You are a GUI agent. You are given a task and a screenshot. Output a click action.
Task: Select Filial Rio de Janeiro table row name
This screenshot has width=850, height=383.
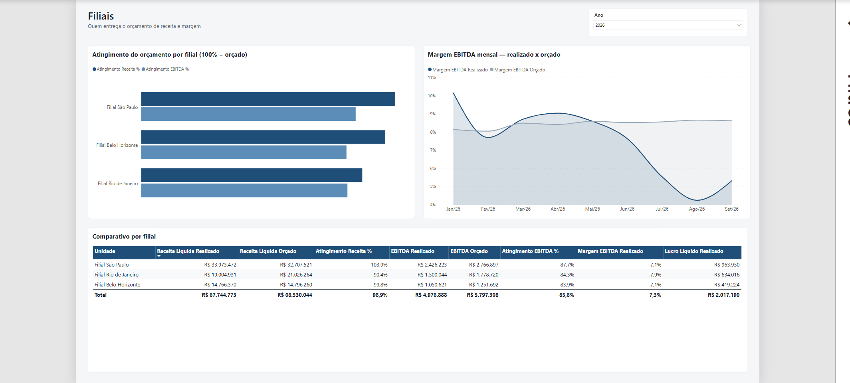tap(116, 274)
